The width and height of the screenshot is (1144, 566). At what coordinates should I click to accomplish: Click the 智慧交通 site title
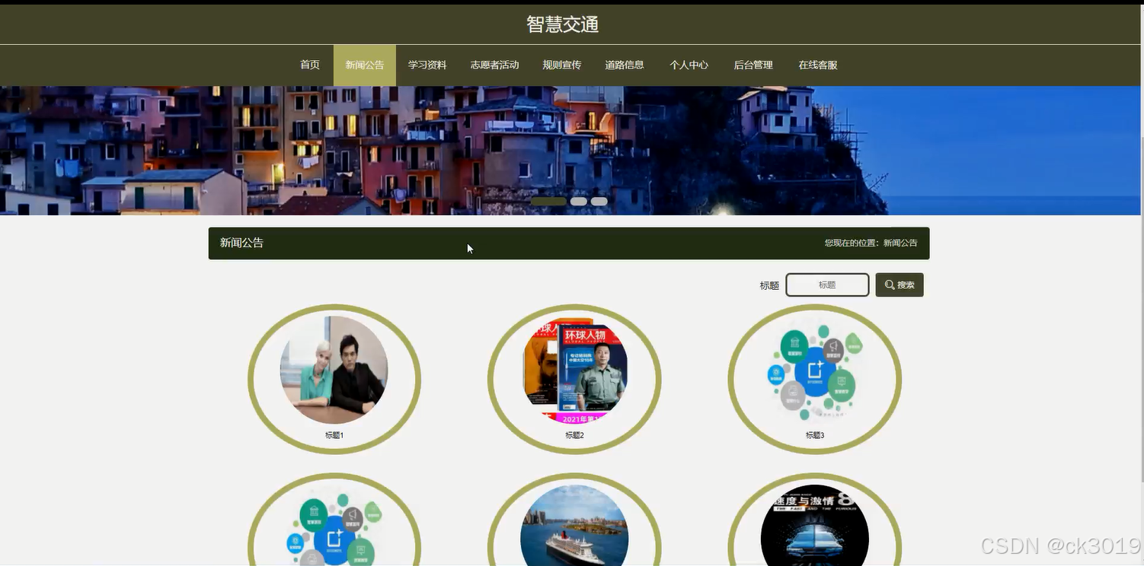click(563, 24)
